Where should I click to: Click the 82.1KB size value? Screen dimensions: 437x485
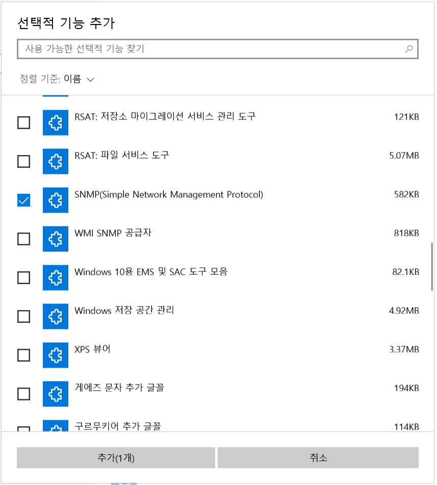tap(406, 272)
